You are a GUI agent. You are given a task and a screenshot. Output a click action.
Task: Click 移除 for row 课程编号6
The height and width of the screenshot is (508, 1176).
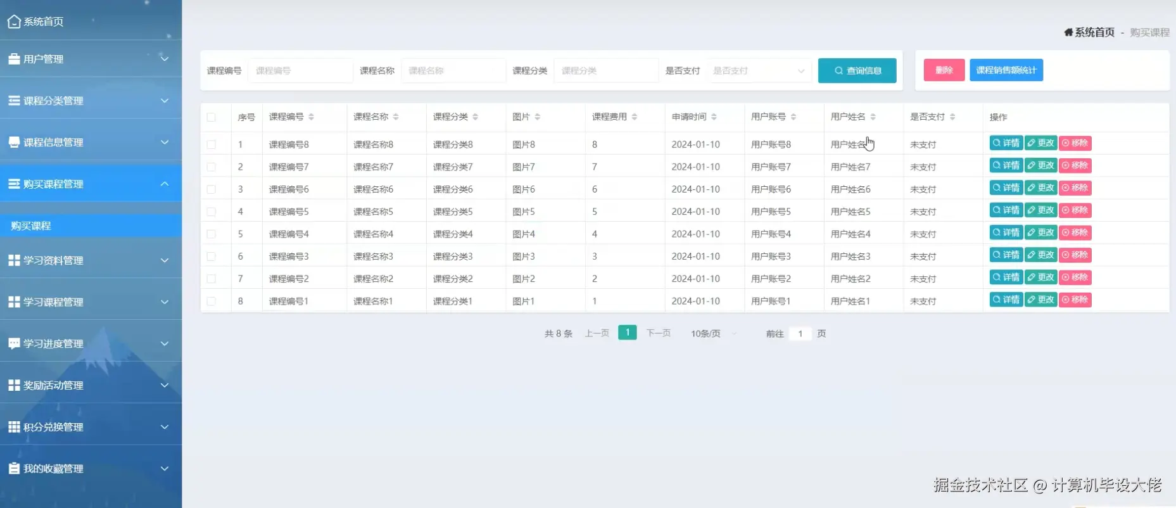1075,188
